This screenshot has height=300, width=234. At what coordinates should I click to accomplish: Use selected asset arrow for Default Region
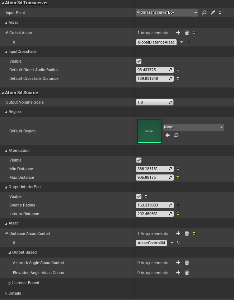pyautogui.click(x=168, y=135)
